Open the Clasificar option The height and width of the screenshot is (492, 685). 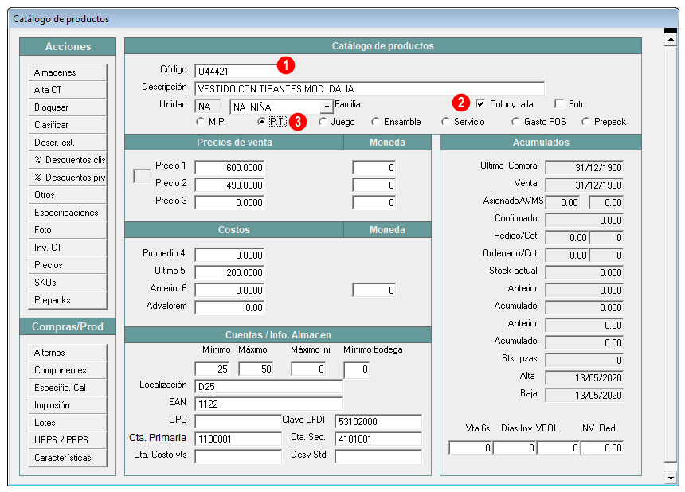pyautogui.click(x=67, y=124)
